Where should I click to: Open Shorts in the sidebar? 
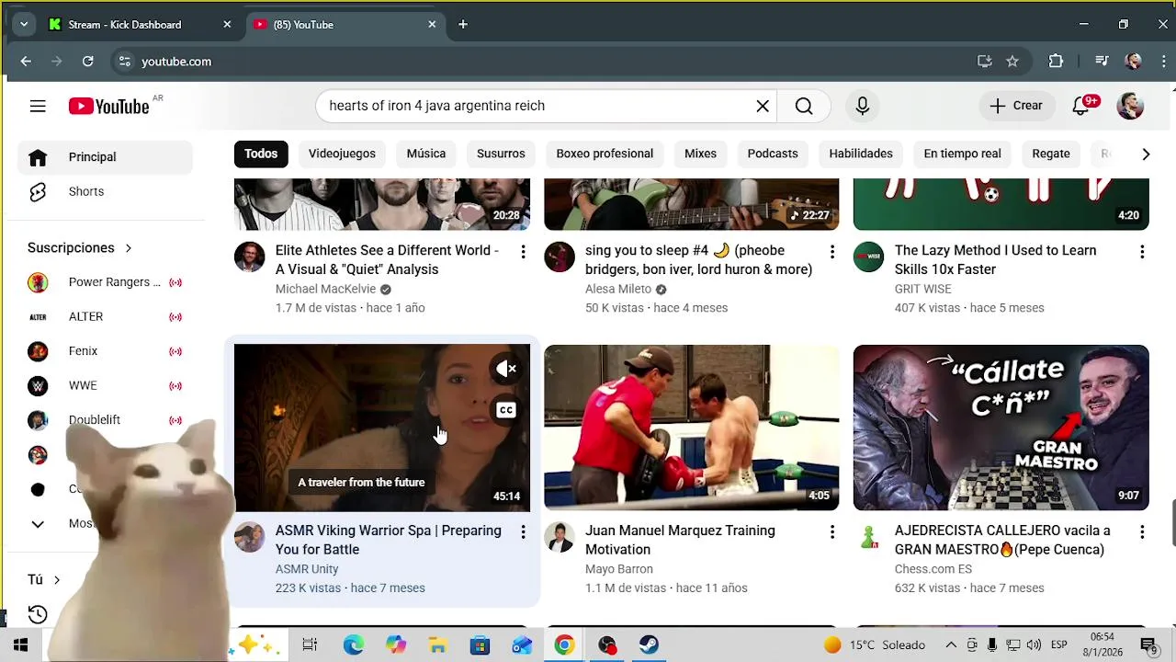pos(105,191)
